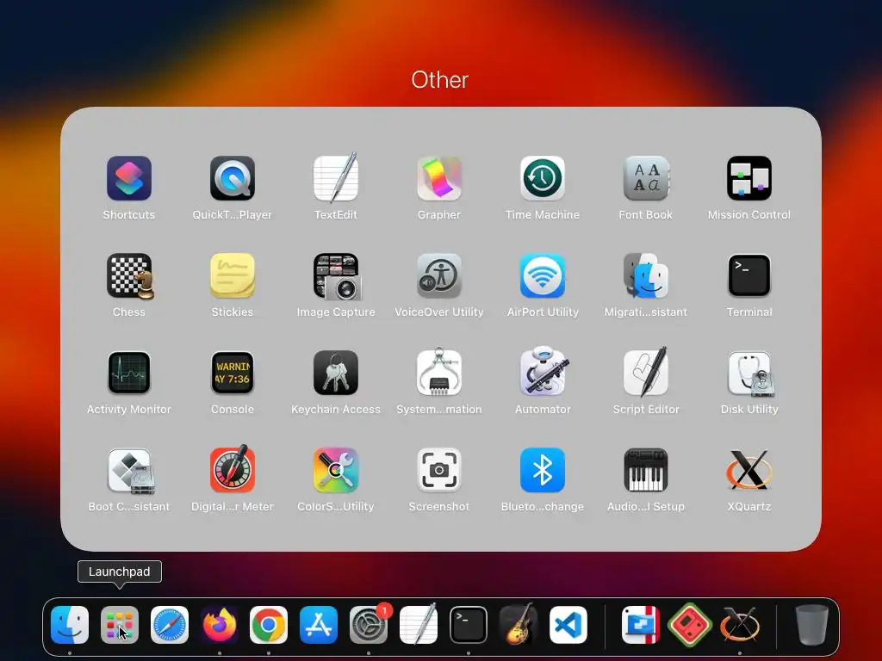Open Mission Control
Screen dimensions: 882x661
click(749, 179)
